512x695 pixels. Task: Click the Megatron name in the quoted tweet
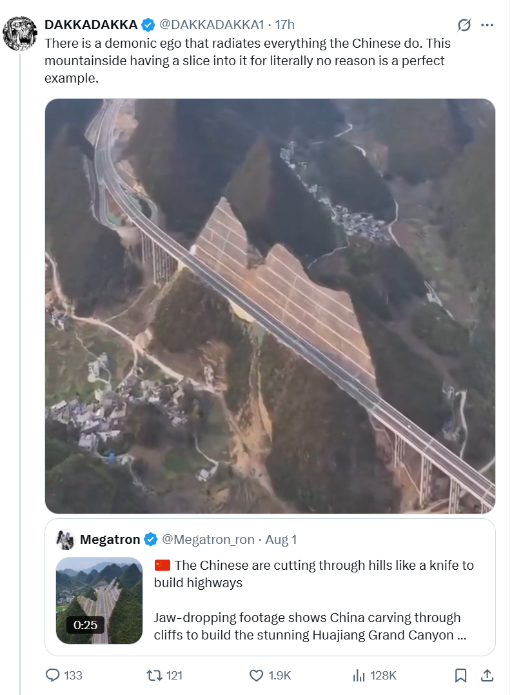110,539
